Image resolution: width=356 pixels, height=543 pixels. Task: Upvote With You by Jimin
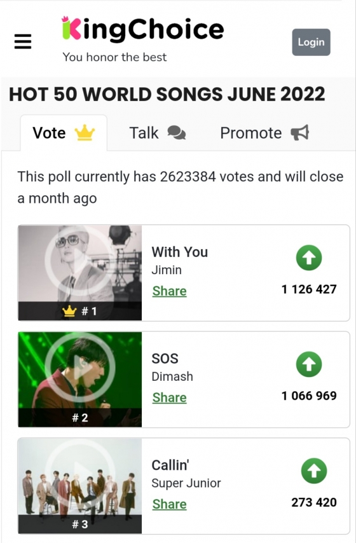tap(309, 258)
